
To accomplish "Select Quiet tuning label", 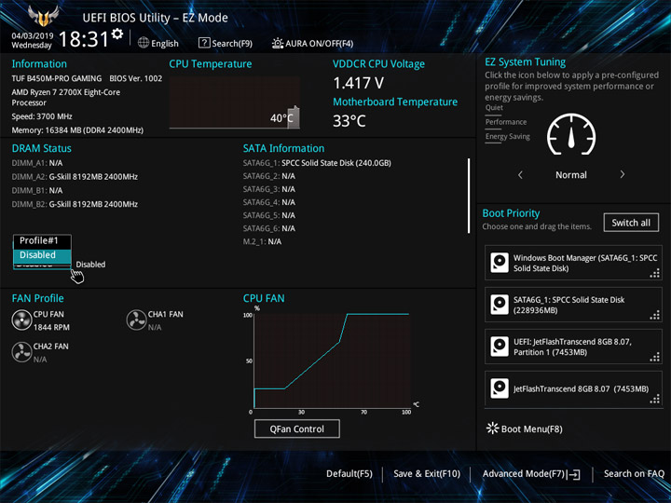I will (494, 107).
